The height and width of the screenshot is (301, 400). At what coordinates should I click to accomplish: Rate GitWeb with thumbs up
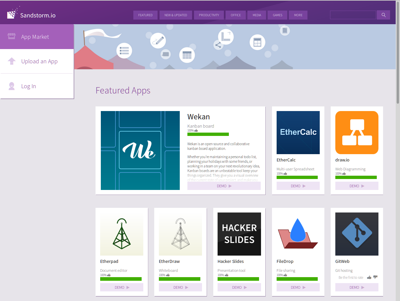pos(369,277)
